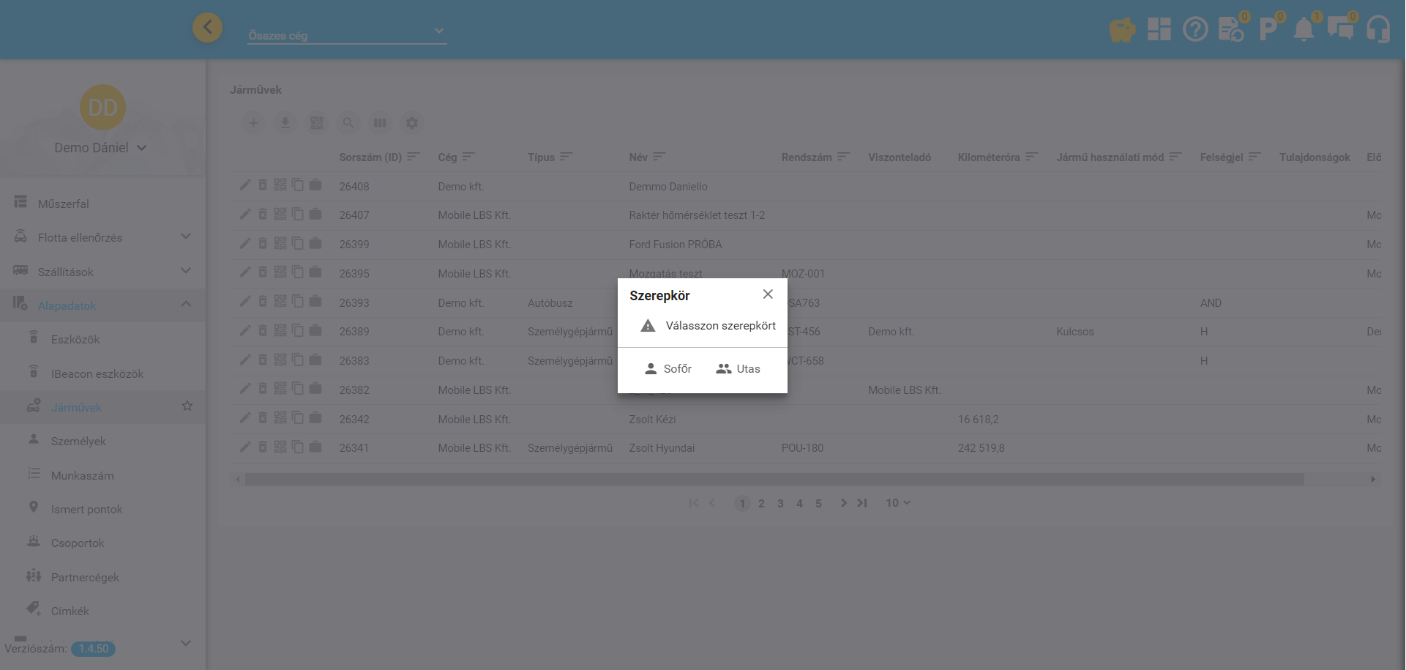Screen dimensions: 1406x670
Task: Open the parking P icon
Action: click(x=1267, y=30)
